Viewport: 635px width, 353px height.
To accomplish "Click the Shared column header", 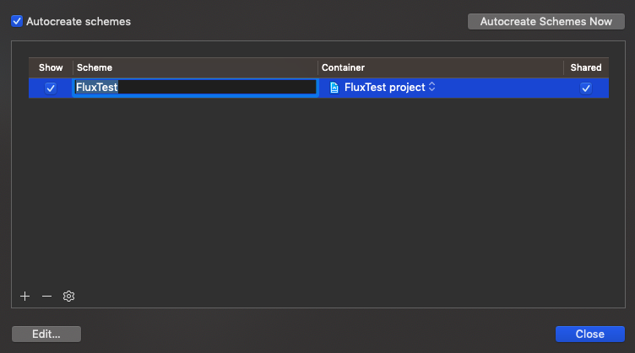I will tap(586, 67).
